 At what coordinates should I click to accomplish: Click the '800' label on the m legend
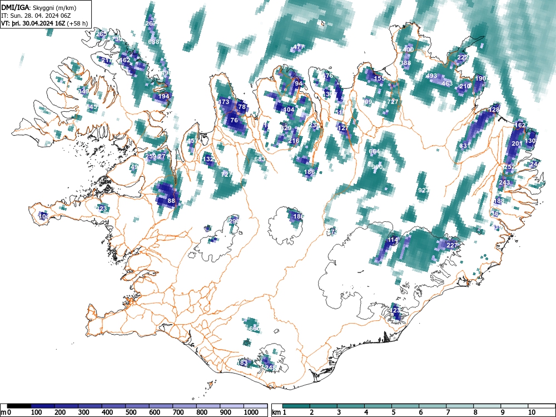202,413
